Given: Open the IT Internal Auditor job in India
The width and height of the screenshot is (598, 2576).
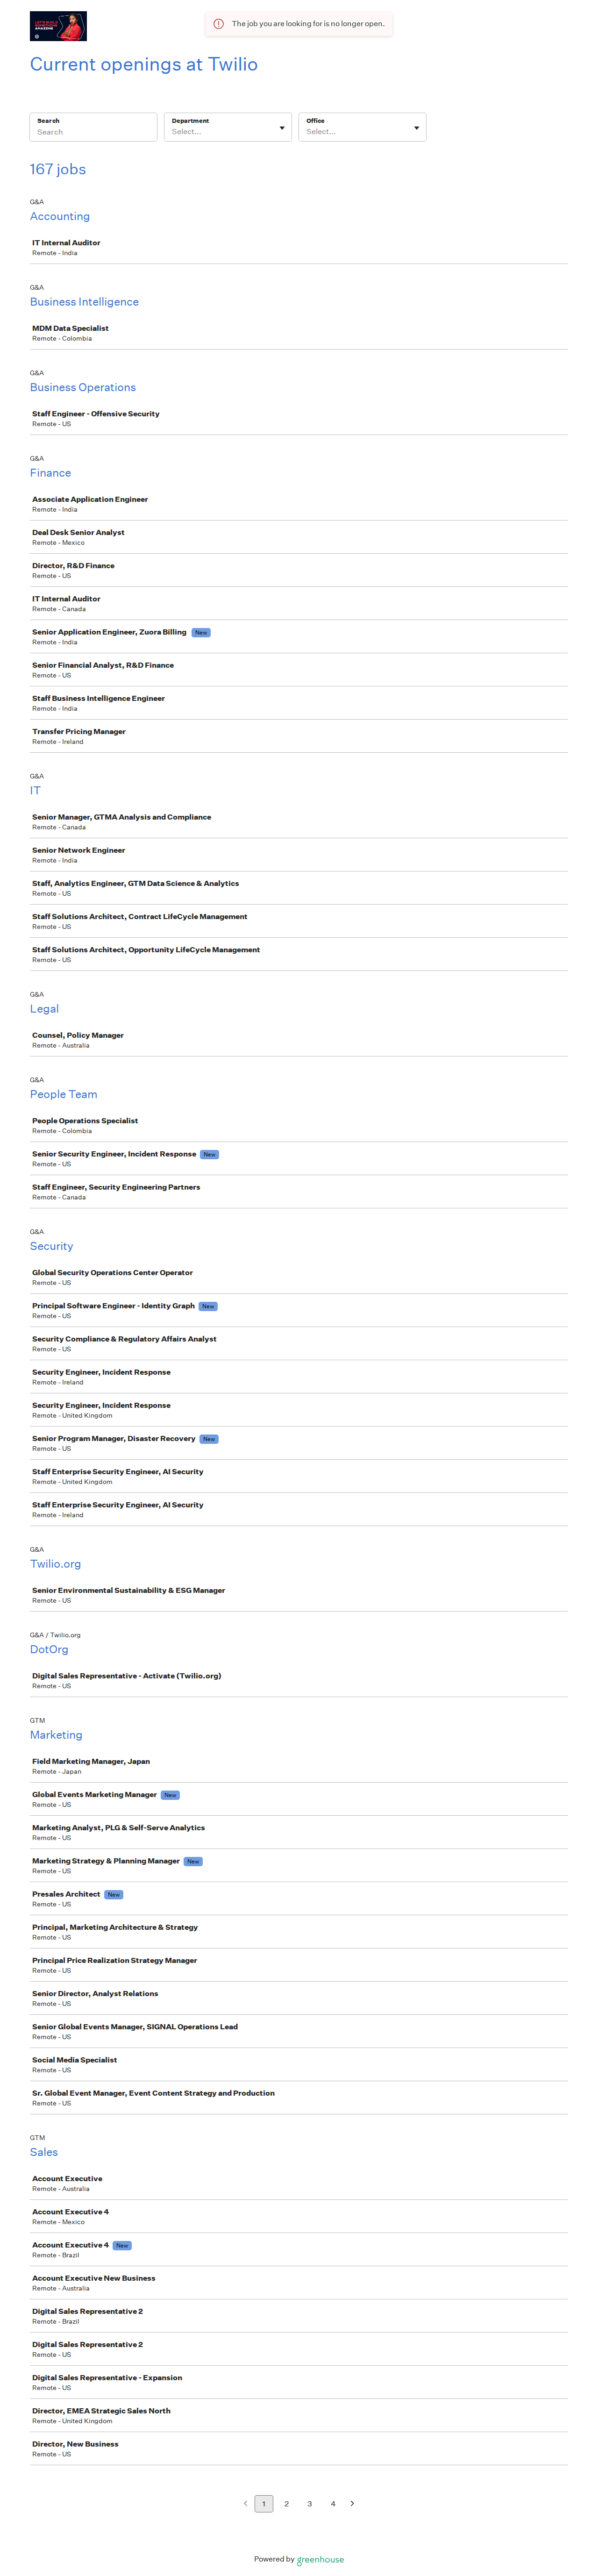Looking at the screenshot, I should click(299, 248).
